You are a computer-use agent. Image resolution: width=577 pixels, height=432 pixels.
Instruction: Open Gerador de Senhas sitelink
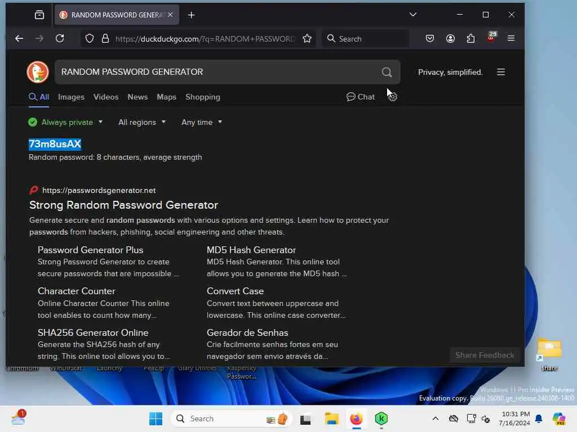tap(247, 333)
